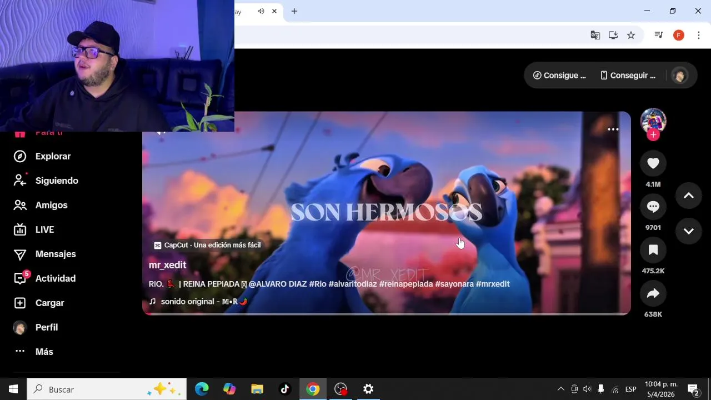Open the three-dot video options menu
This screenshot has width=711, height=400.
pos(613,129)
